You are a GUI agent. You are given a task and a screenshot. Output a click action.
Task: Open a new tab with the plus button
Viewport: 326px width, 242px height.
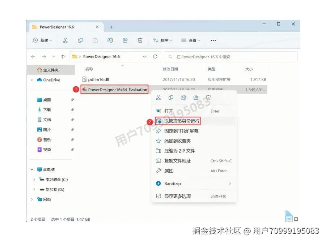click(x=111, y=26)
